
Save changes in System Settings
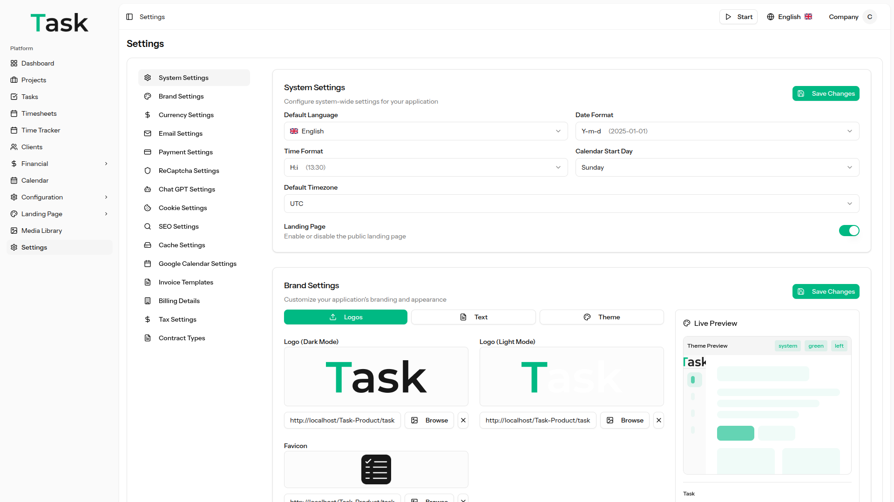pos(826,93)
